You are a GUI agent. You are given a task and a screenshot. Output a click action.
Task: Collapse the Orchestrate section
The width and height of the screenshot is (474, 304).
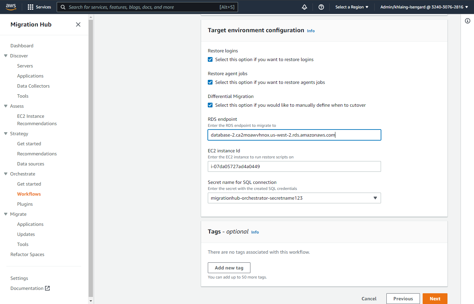(x=6, y=174)
